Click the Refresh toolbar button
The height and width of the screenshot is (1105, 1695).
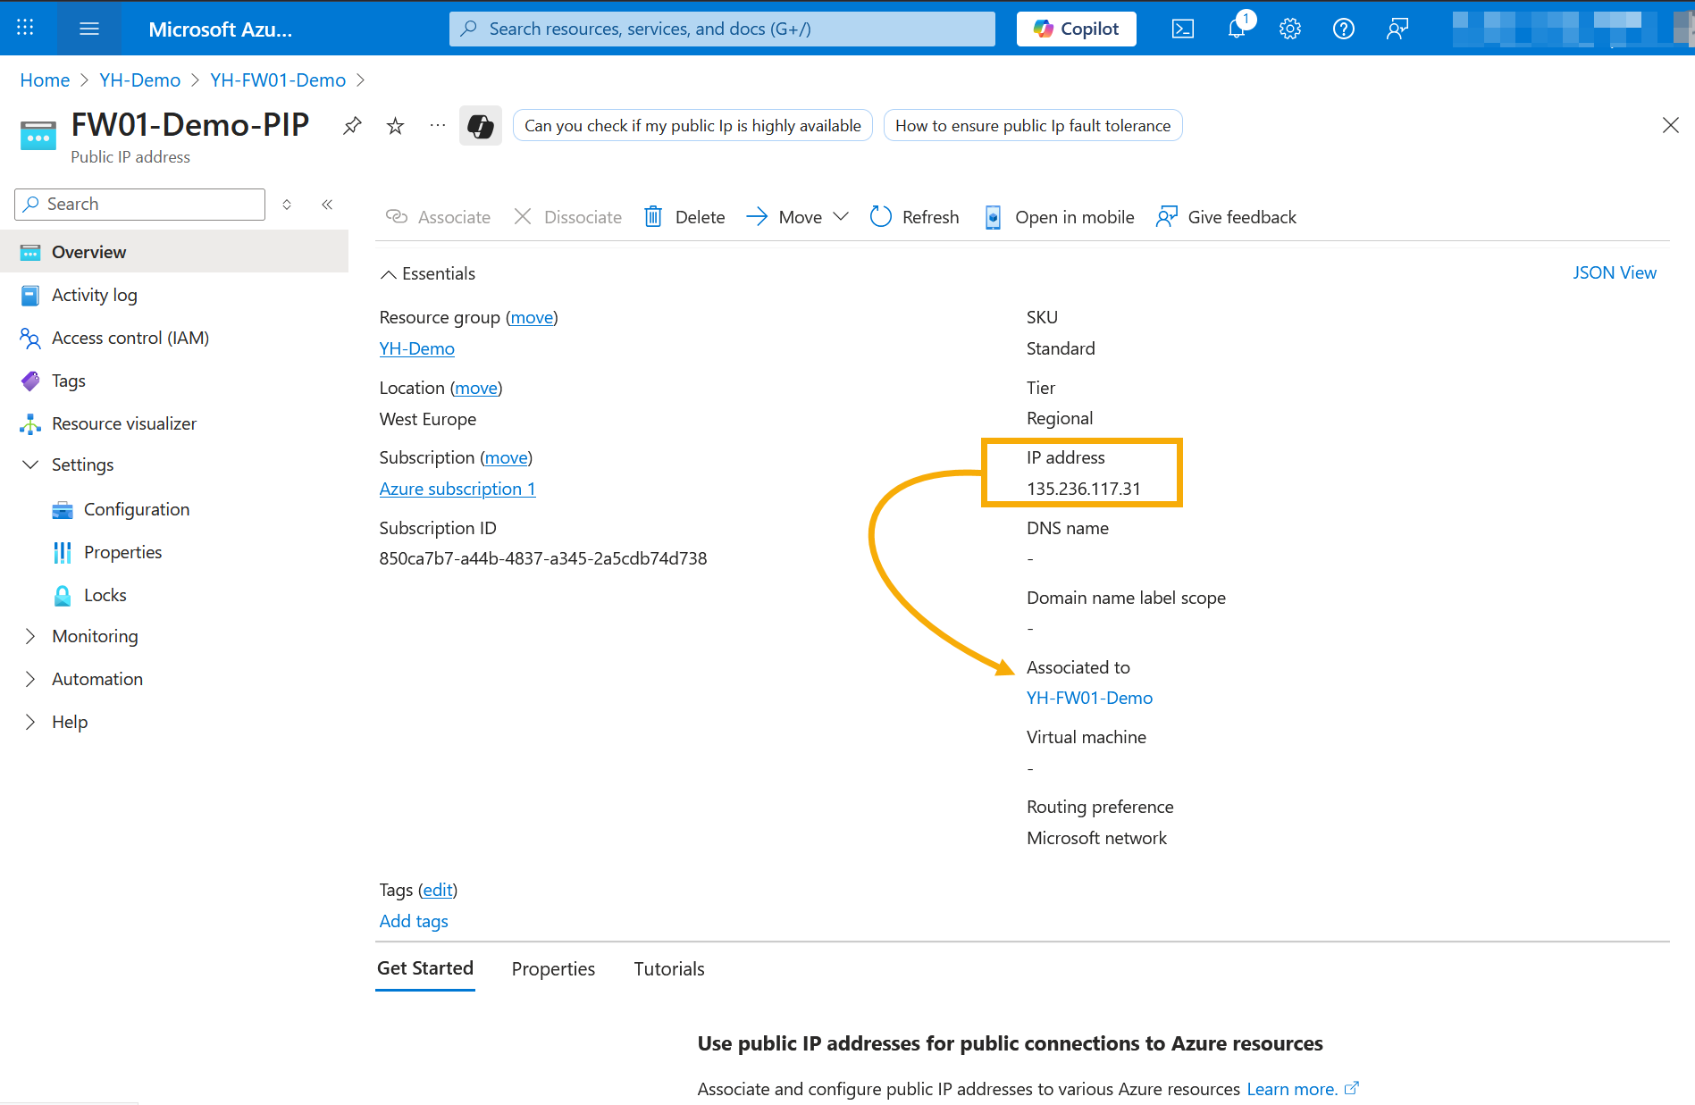pos(914,217)
